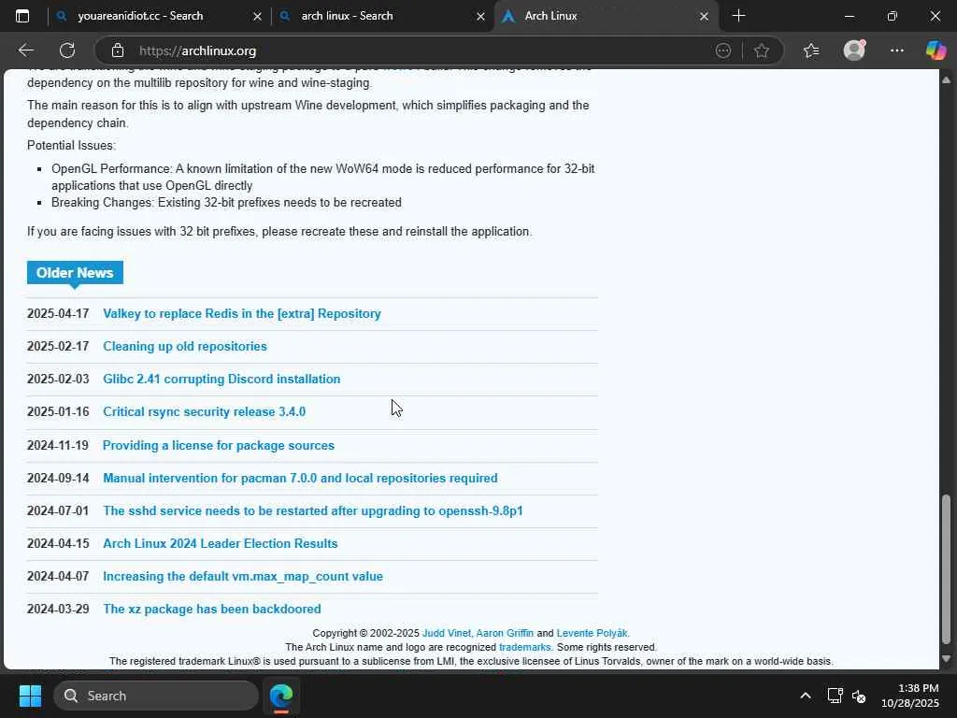
Task: Click the vertical scrollbar thumb
Action: tap(946, 569)
